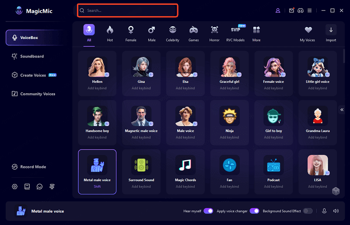Select the Hellen voice avatar
The image size is (350, 225).
(97, 67)
